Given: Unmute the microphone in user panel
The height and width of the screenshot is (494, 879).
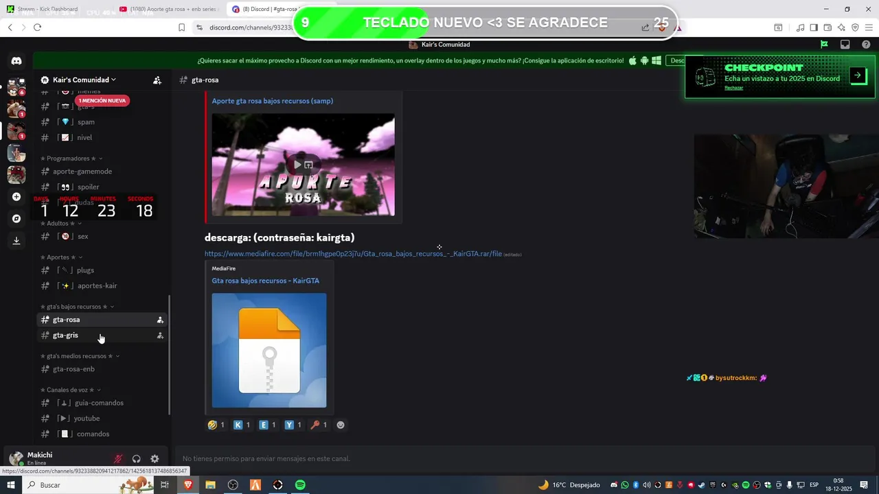Looking at the screenshot, I should pos(118,459).
